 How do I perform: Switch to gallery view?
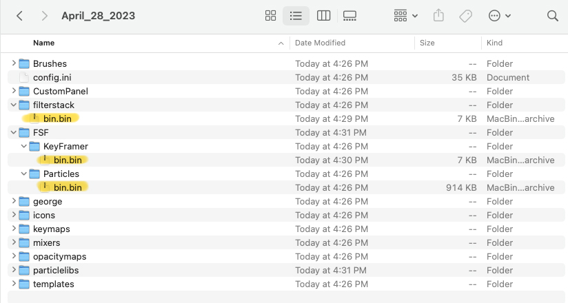349,16
